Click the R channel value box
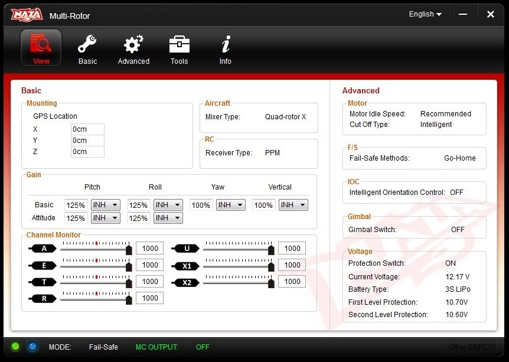 tap(149, 298)
